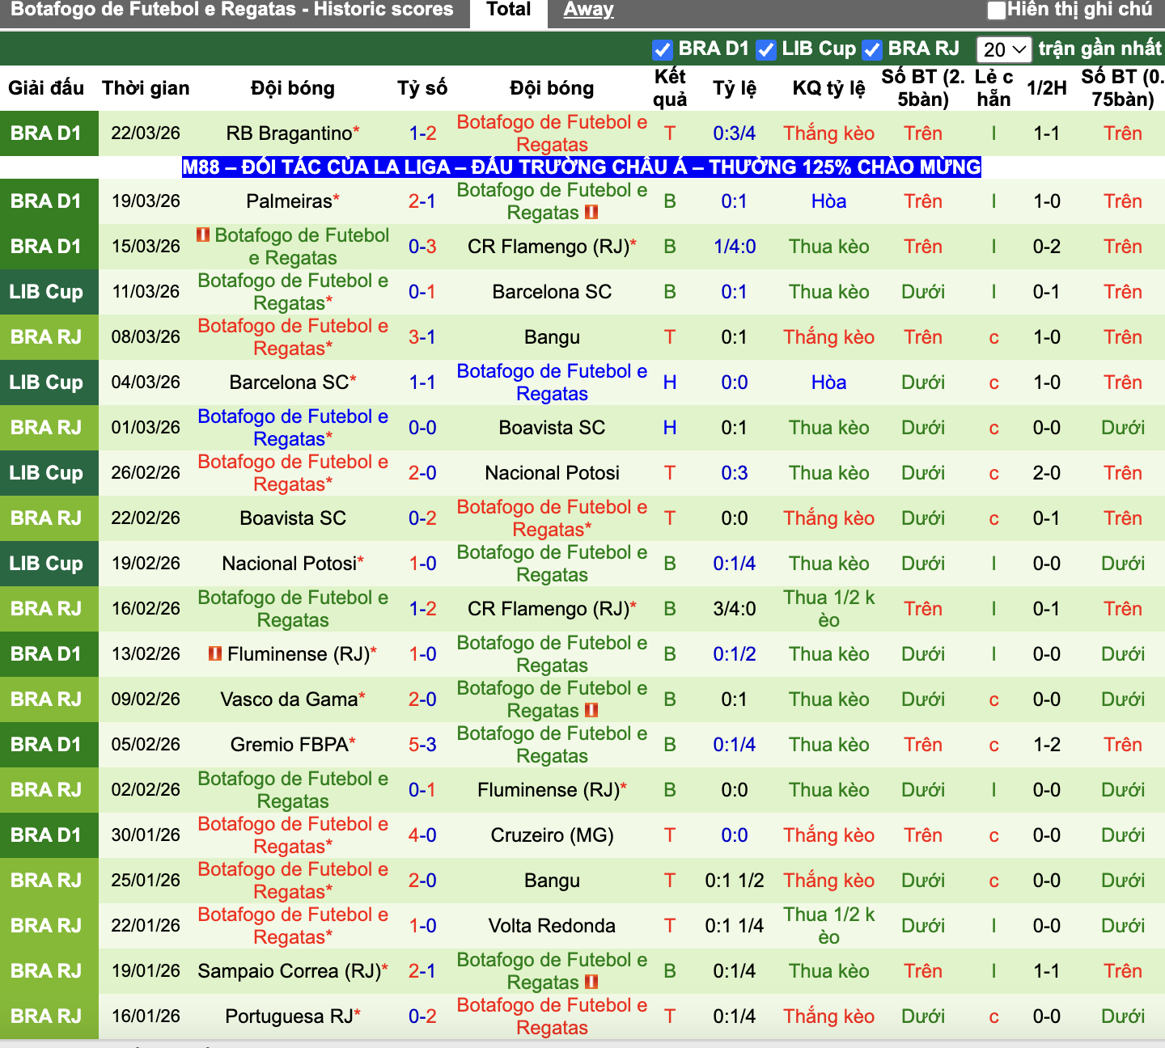Click the 5-3 score against Gremio
The image size is (1165, 1048).
click(422, 745)
